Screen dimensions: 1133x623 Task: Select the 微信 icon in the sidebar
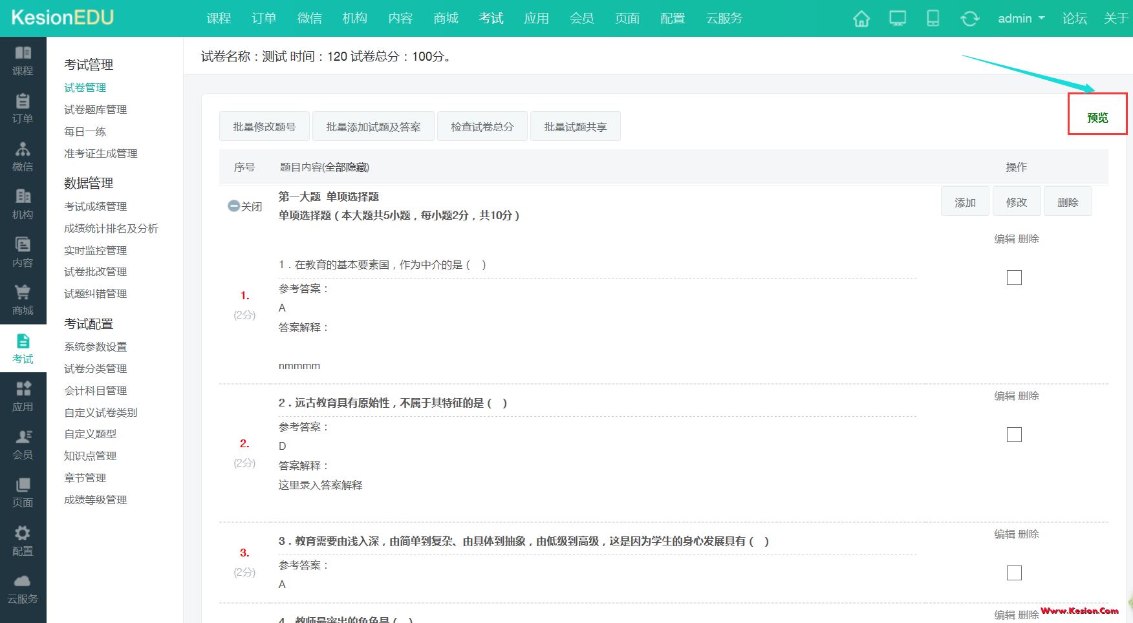click(23, 157)
